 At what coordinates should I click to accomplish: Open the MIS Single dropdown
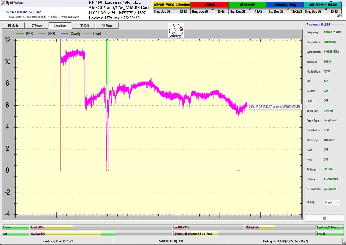pyautogui.click(x=332, y=202)
